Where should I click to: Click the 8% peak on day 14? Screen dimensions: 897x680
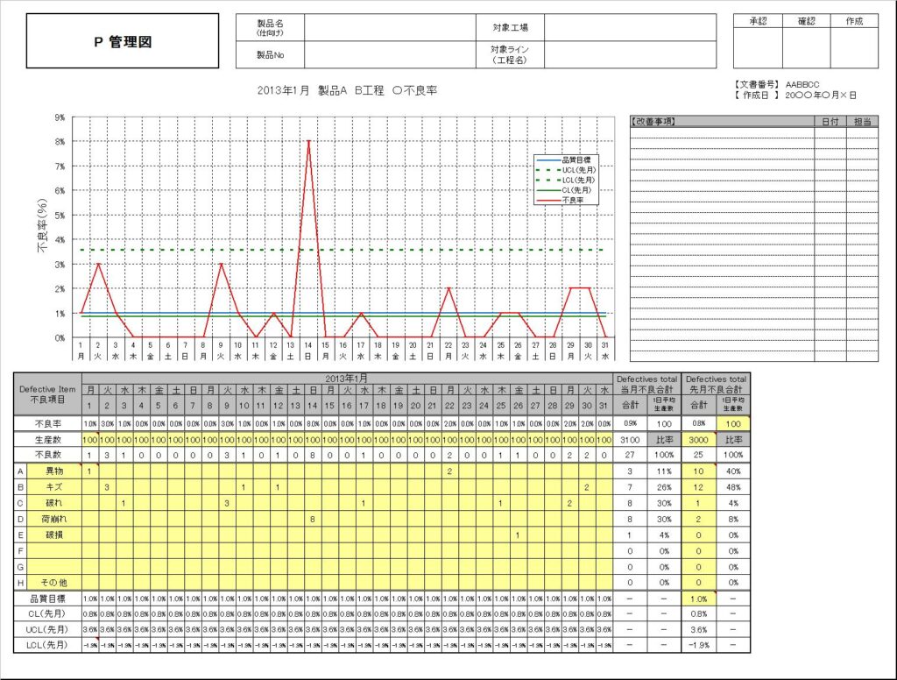(x=308, y=141)
